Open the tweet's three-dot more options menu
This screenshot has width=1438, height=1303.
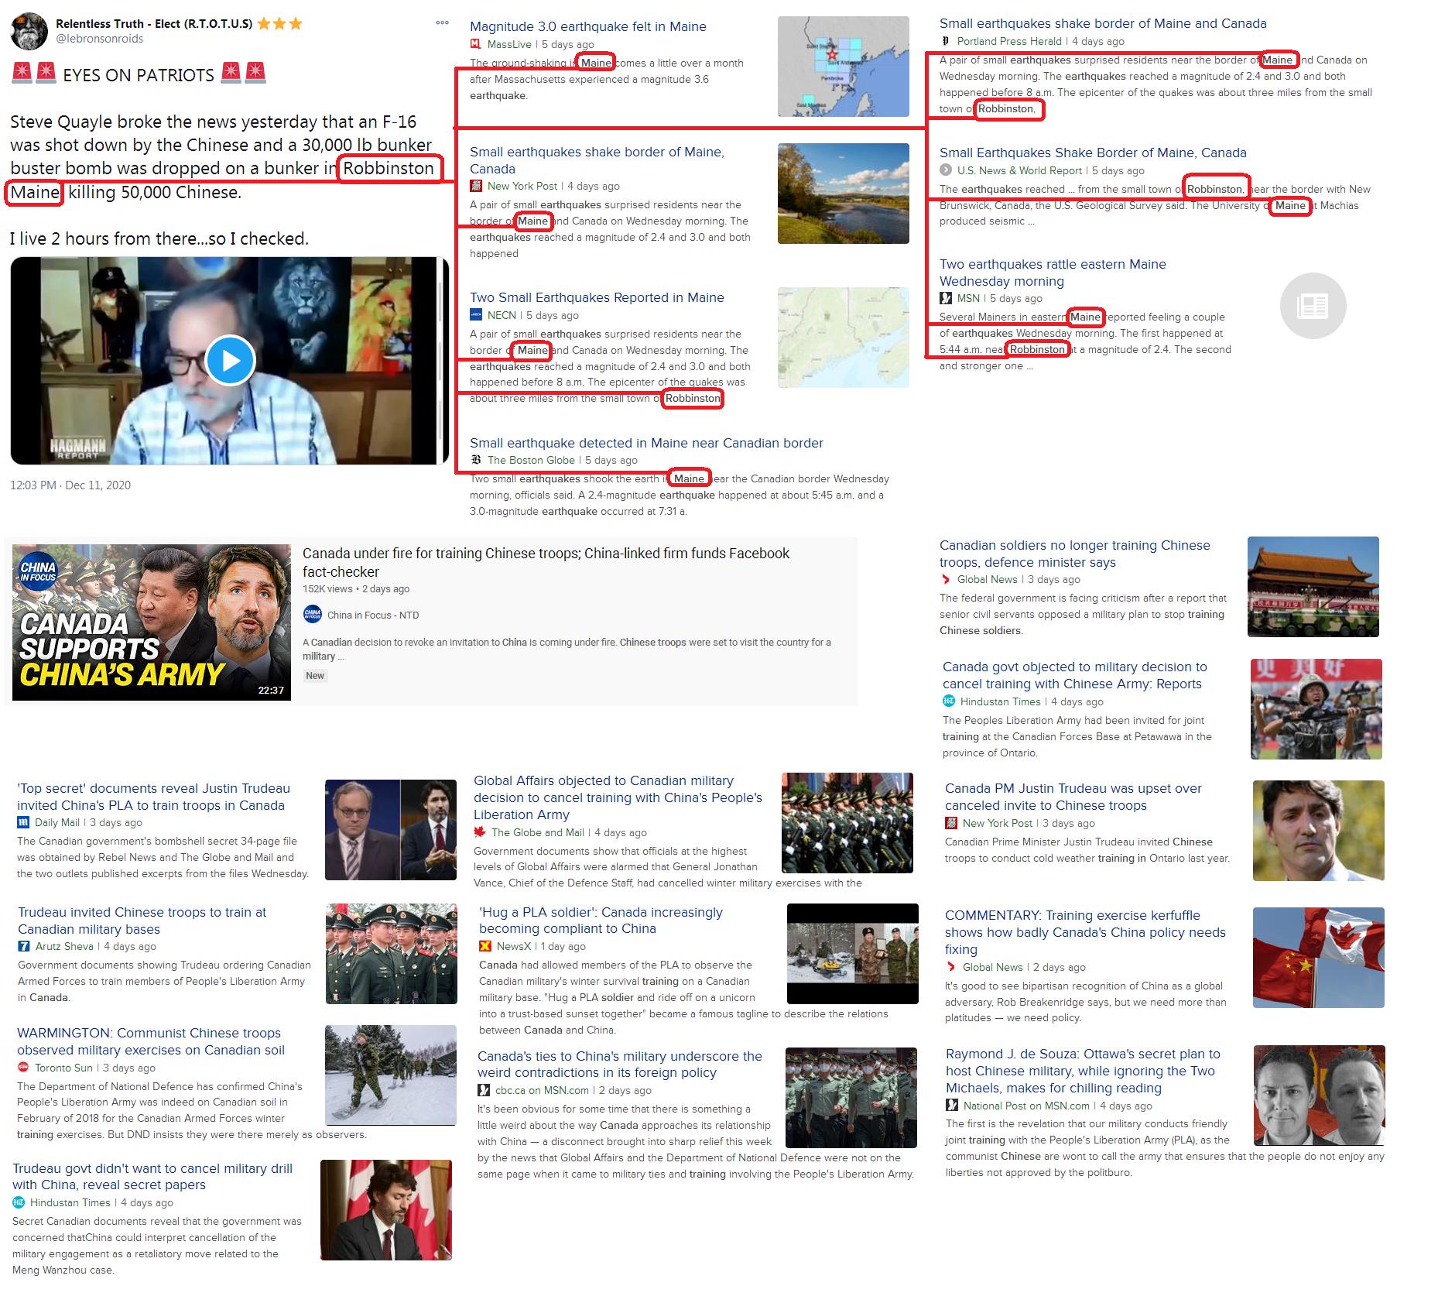pos(442,22)
